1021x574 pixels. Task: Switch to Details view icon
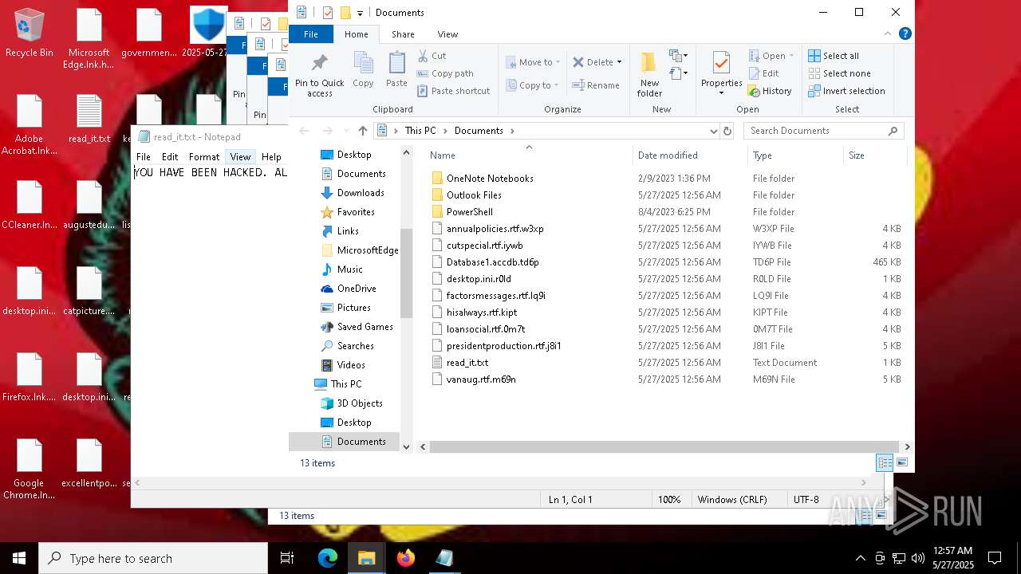[x=885, y=462]
